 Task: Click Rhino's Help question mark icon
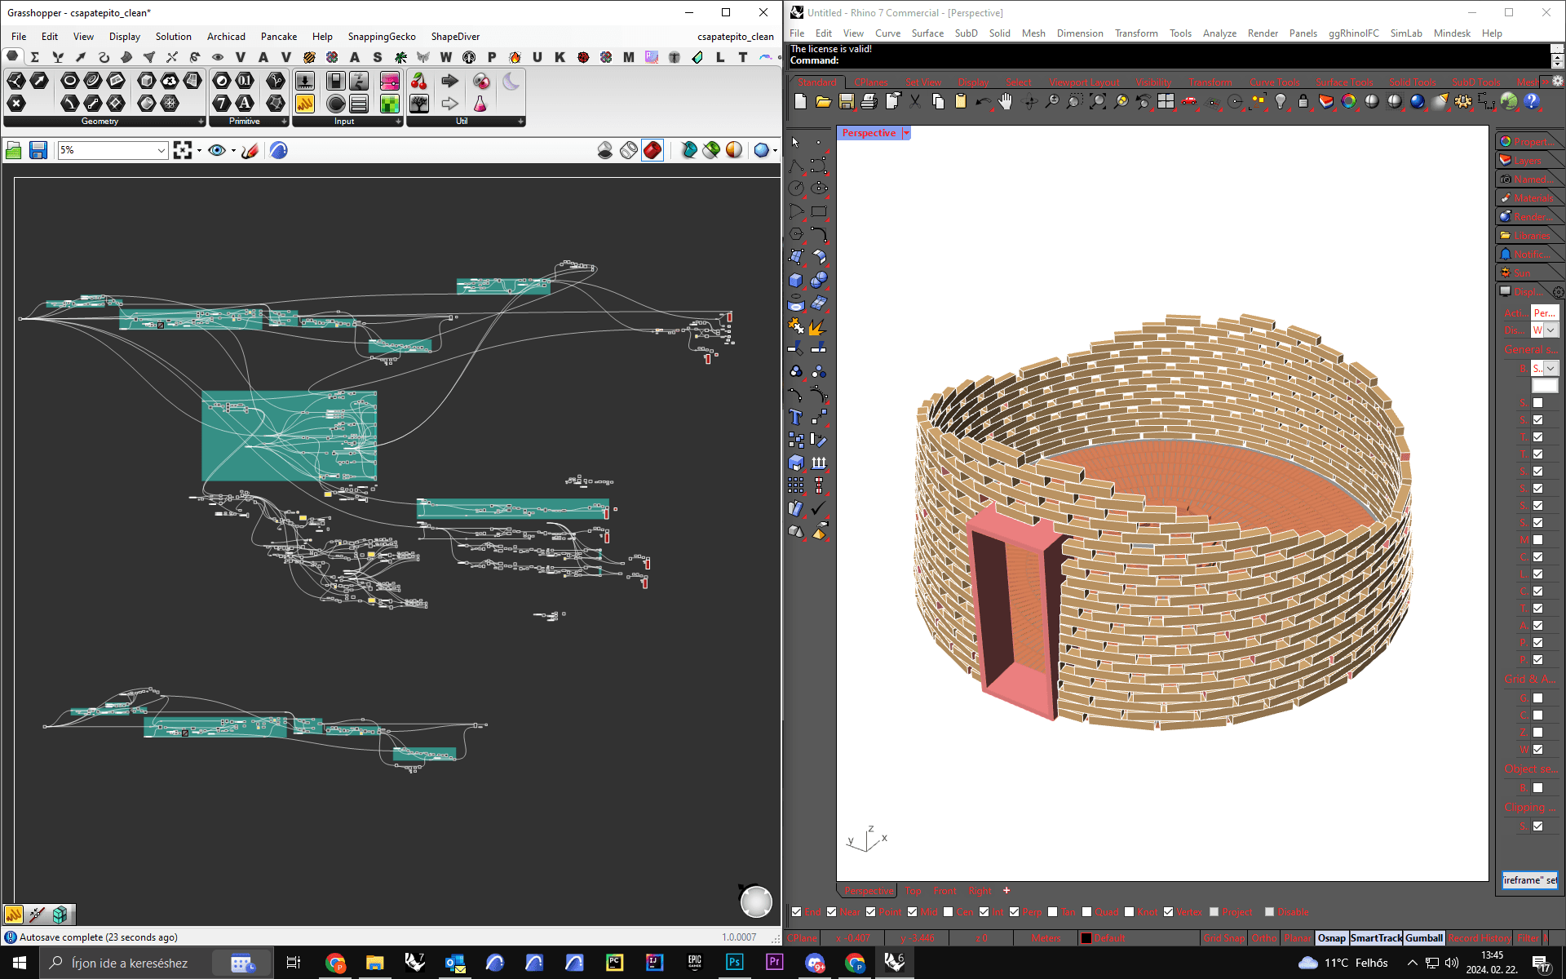[x=1532, y=101]
